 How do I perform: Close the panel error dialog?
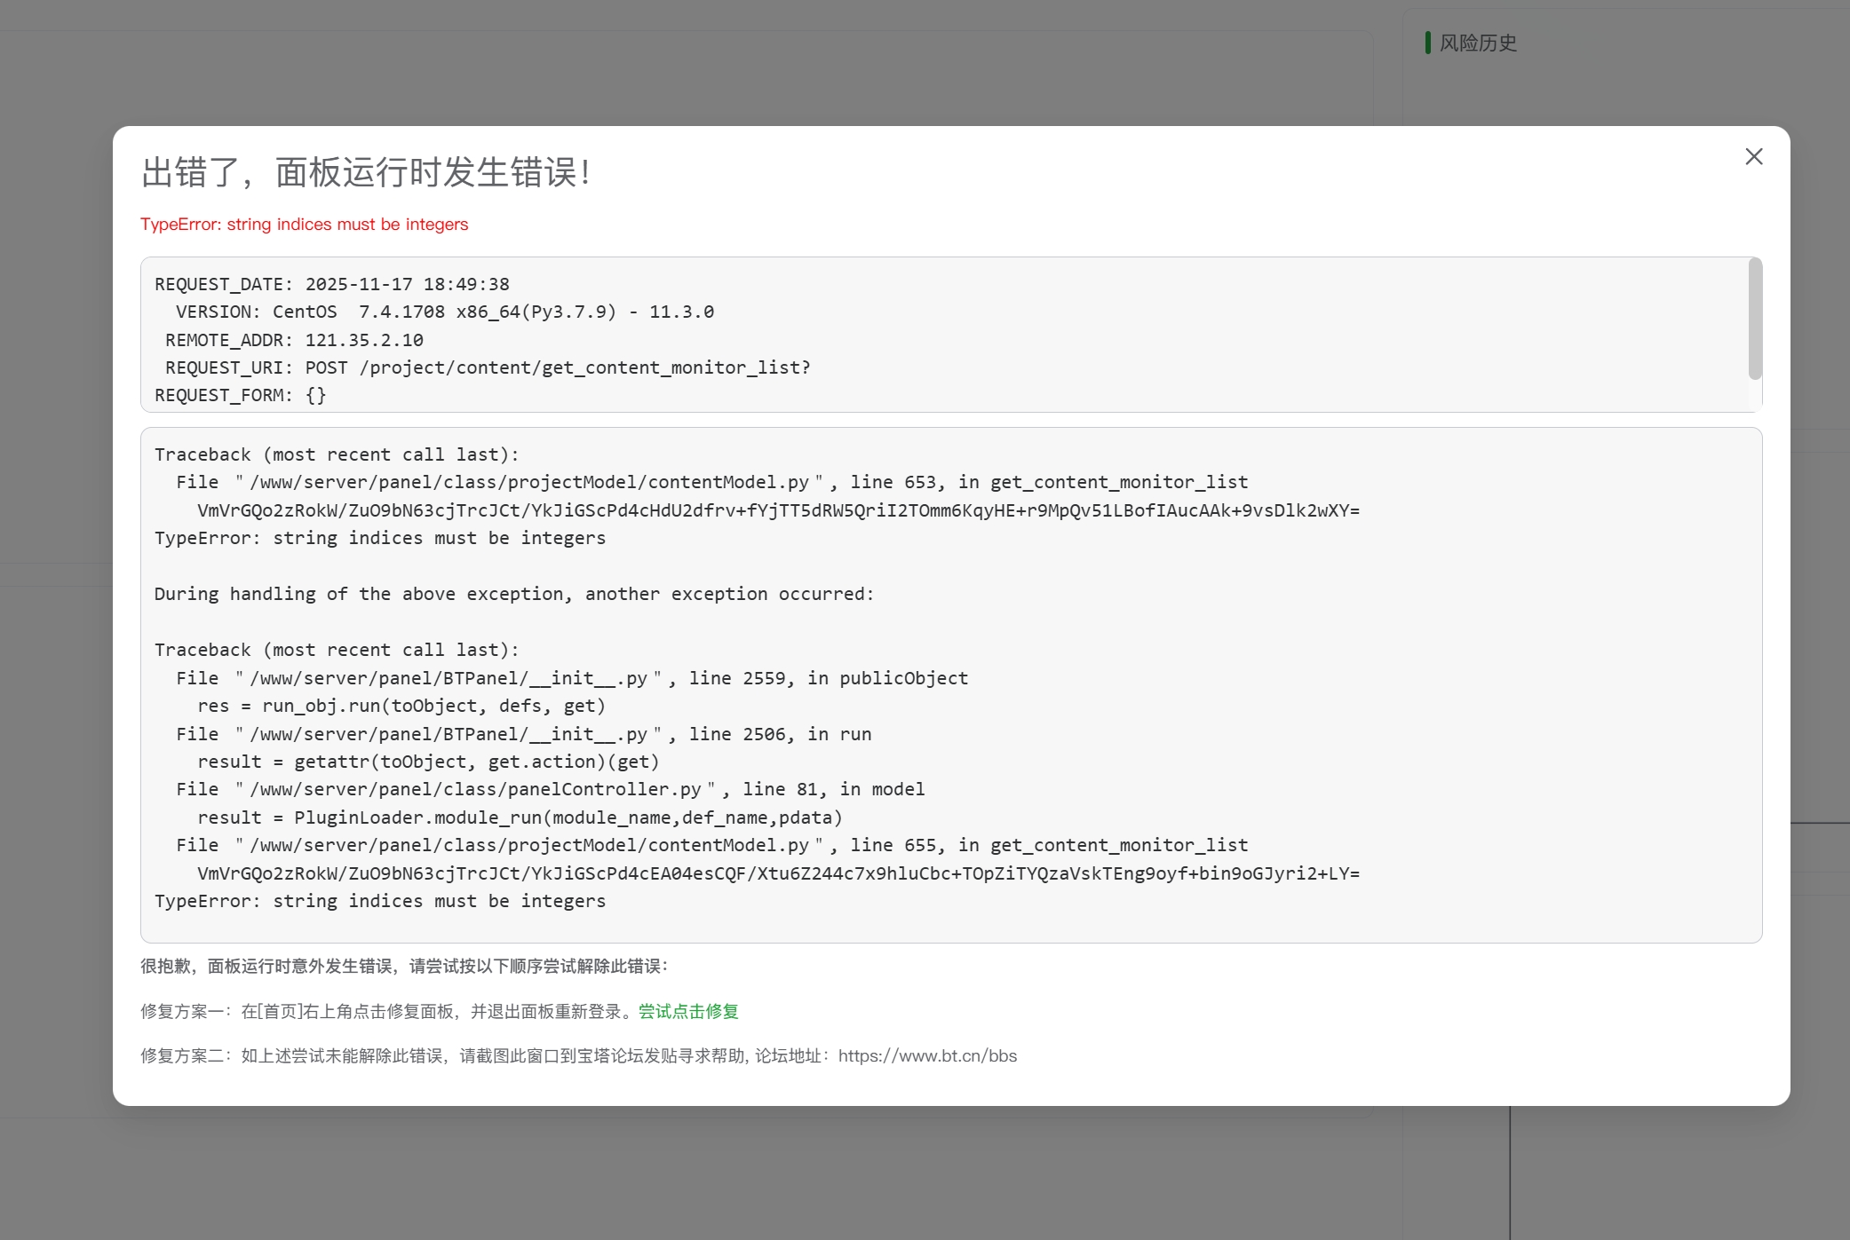click(x=1753, y=157)
